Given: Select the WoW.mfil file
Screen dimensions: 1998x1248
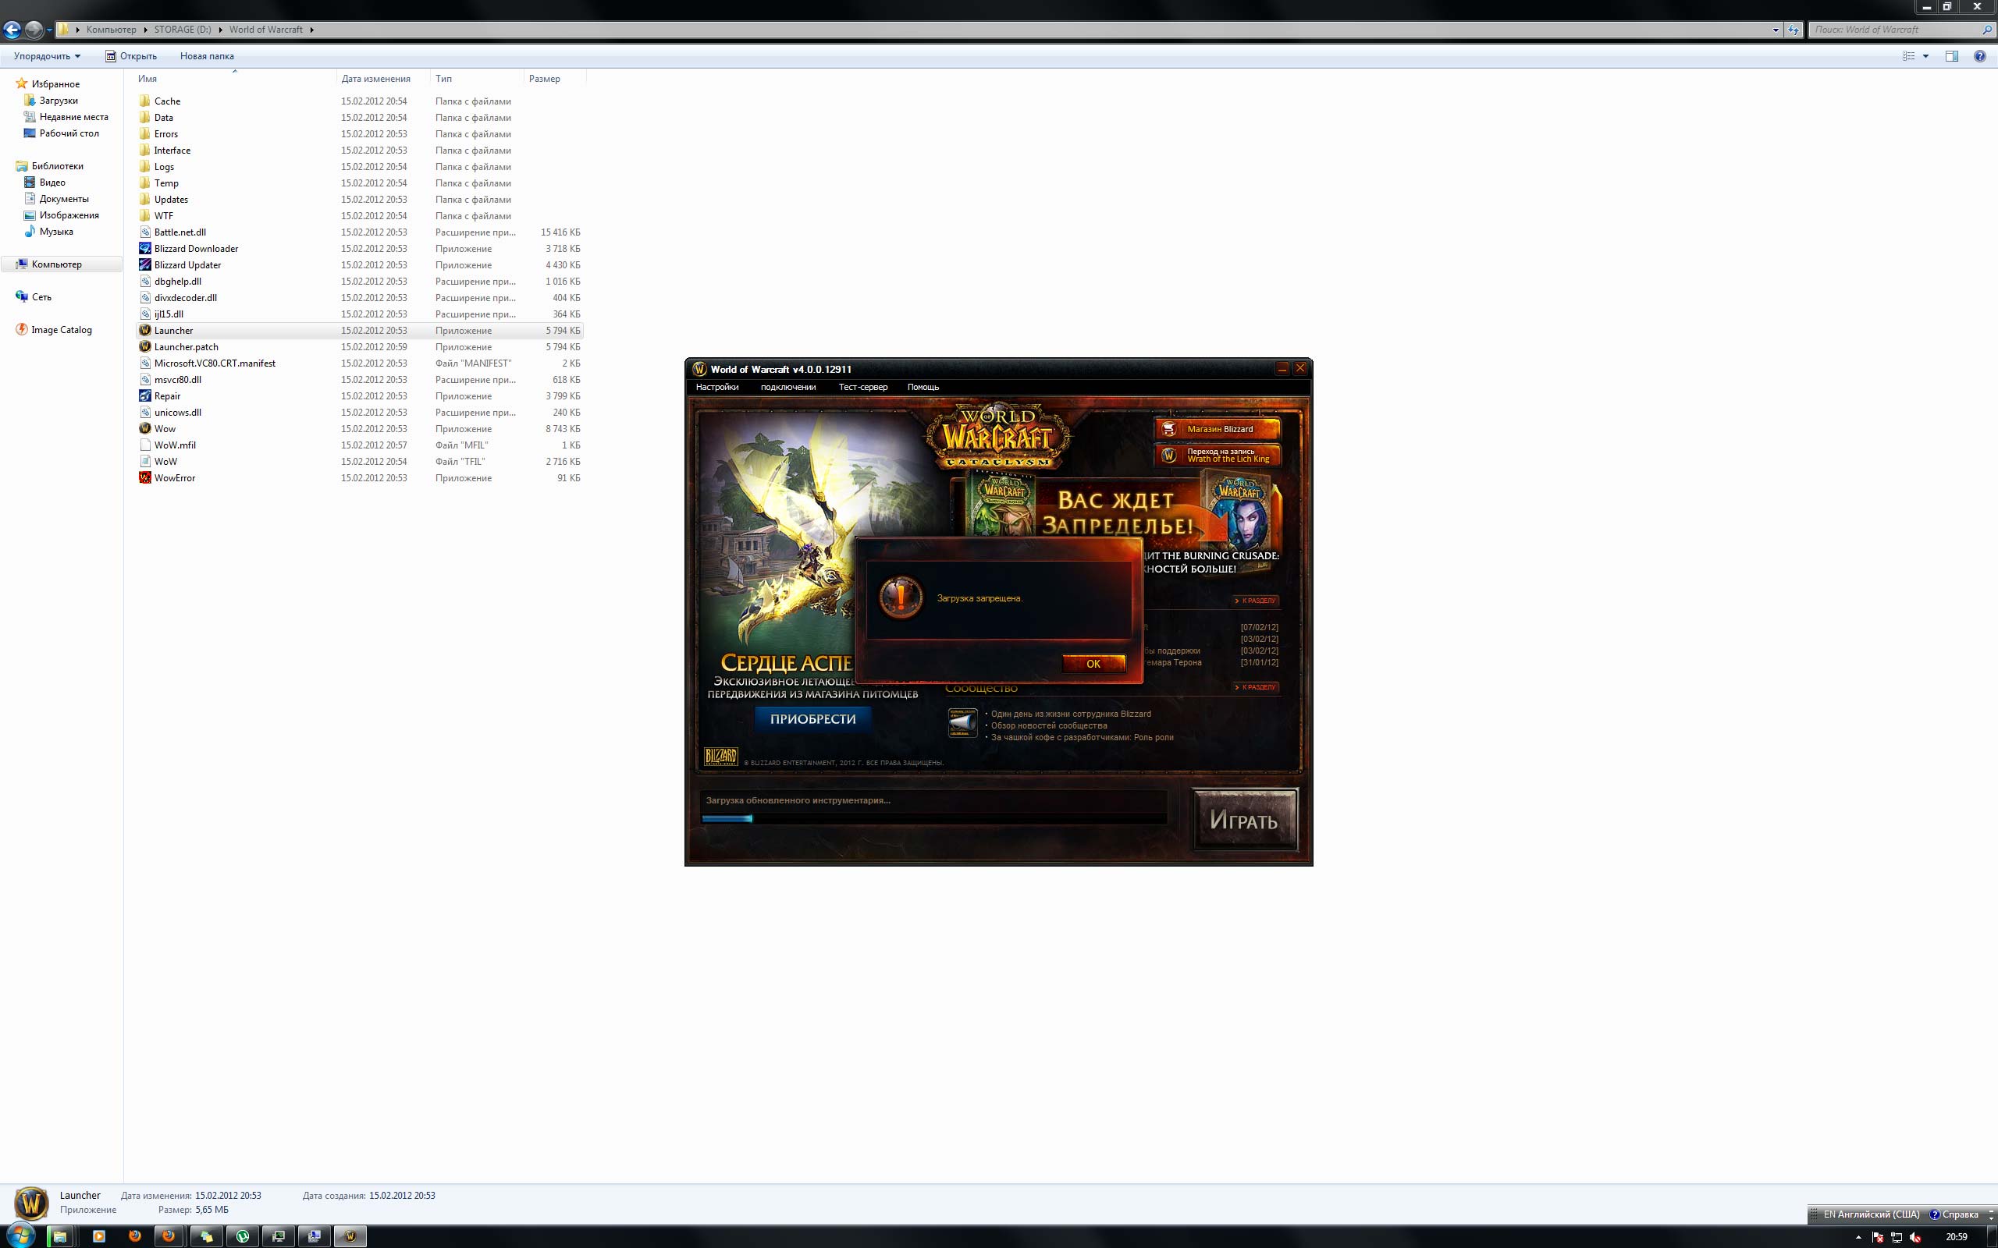Looking at the screenshot, I should point(175,445).
